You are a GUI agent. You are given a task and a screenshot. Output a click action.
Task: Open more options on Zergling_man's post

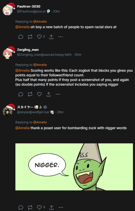point(58,94)
